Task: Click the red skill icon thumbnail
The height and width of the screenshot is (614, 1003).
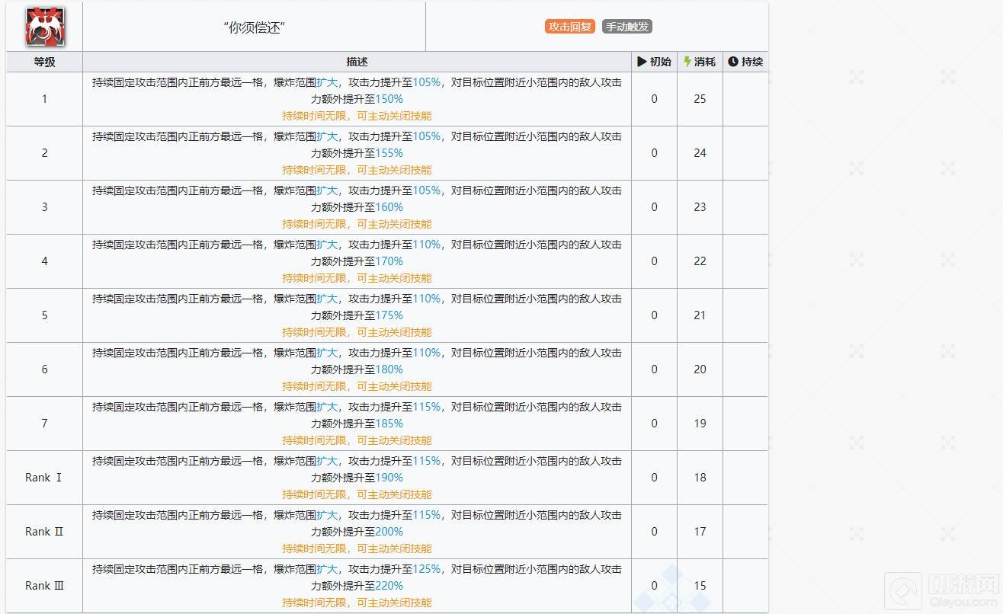Action: pyautogui.click(x=44, y=27)
